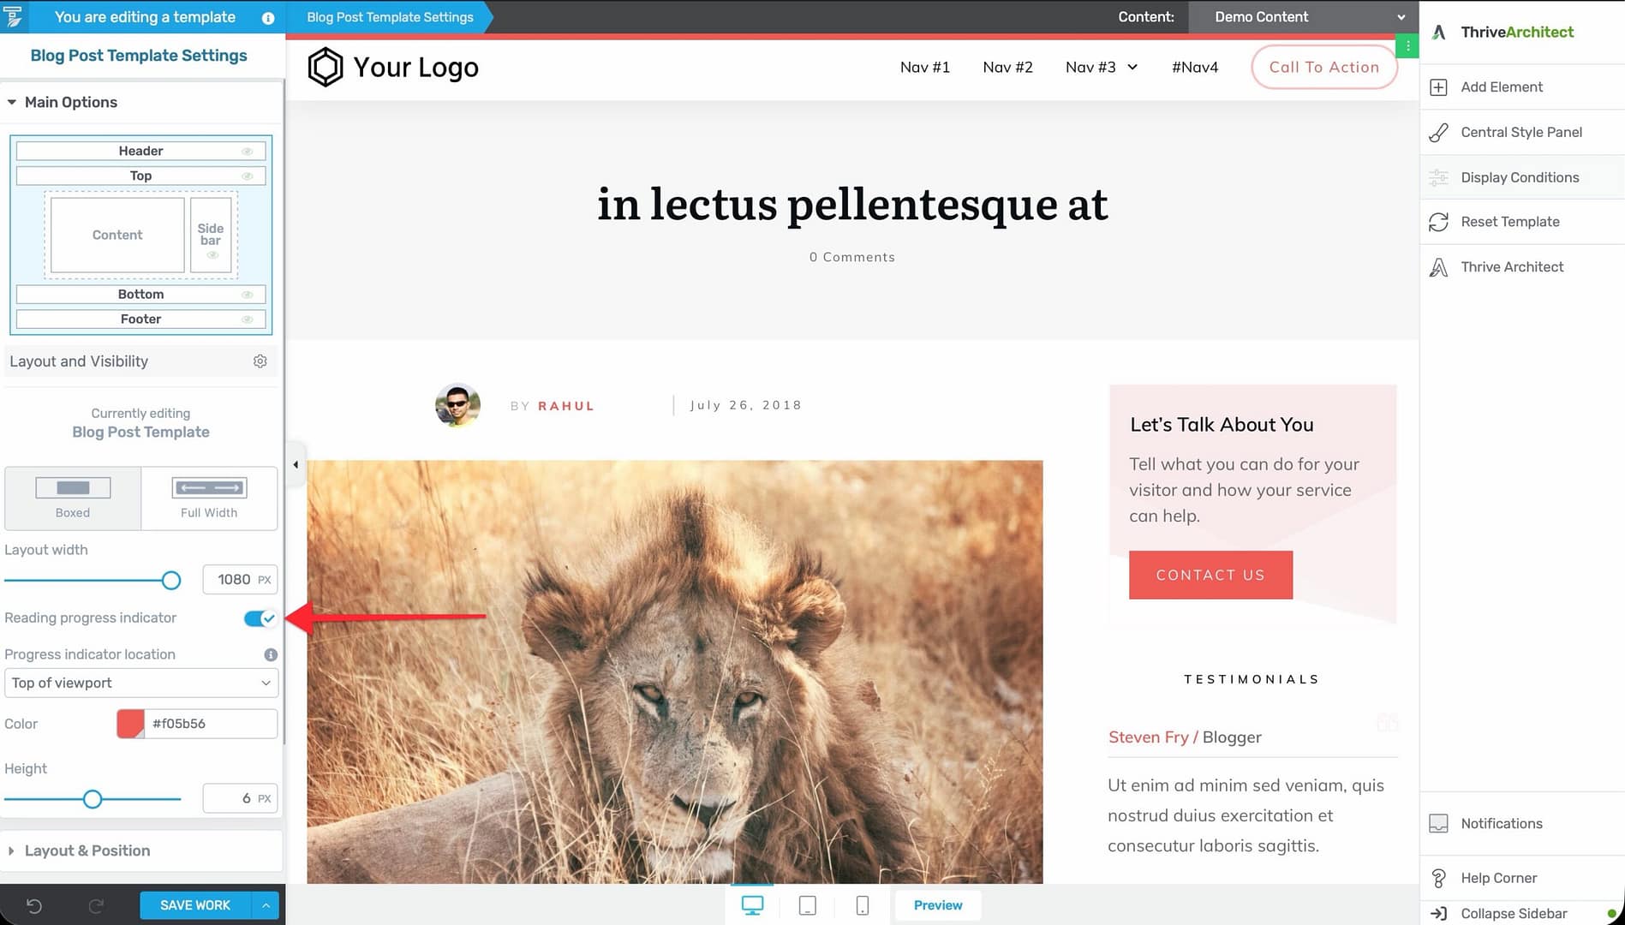1625x925 pixels.
Task: Click the Preview button
Action: click(938, 905)
